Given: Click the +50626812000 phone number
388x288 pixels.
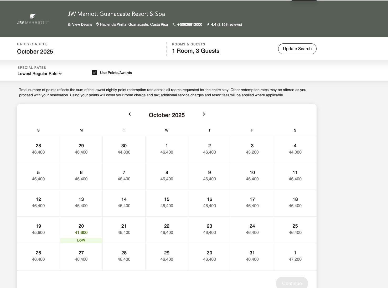Looking at the screenshot, I should click(189, 24).
